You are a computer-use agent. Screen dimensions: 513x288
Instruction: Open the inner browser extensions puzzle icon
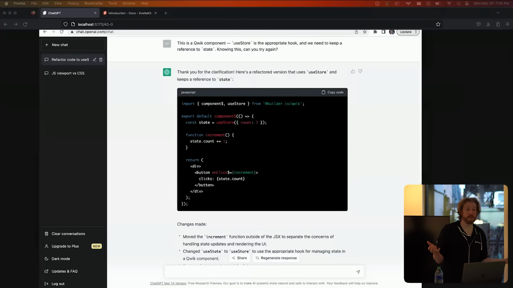tap(375, 32)
